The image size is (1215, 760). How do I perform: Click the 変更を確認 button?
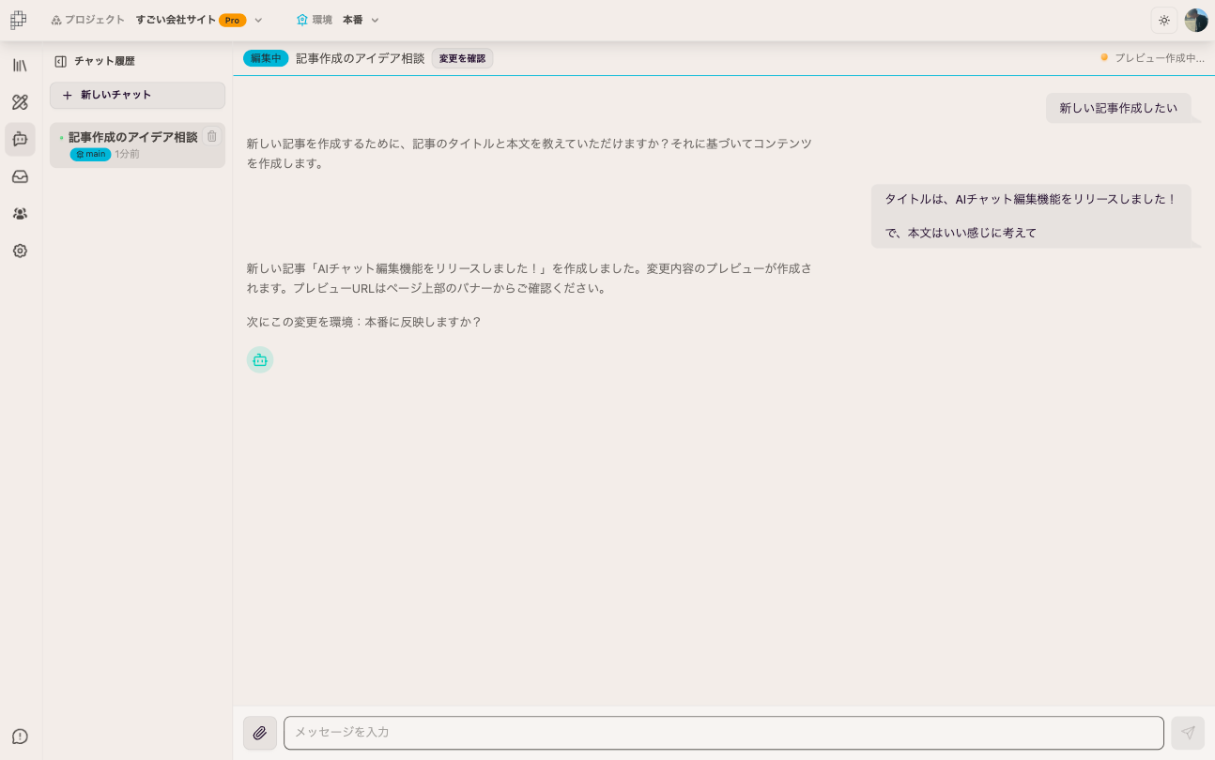pos(462,58)
